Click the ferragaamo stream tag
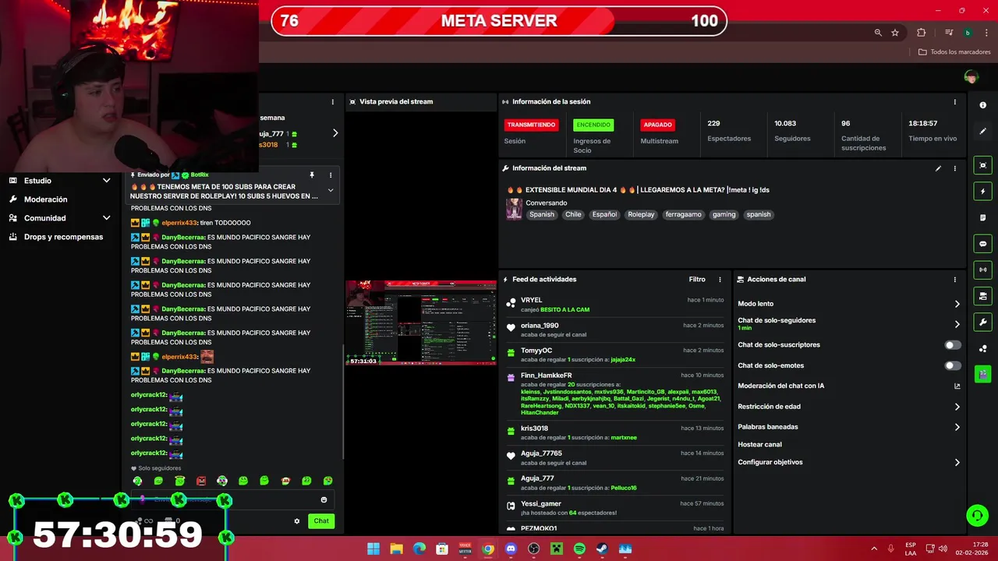 click(x=683, y=215)
